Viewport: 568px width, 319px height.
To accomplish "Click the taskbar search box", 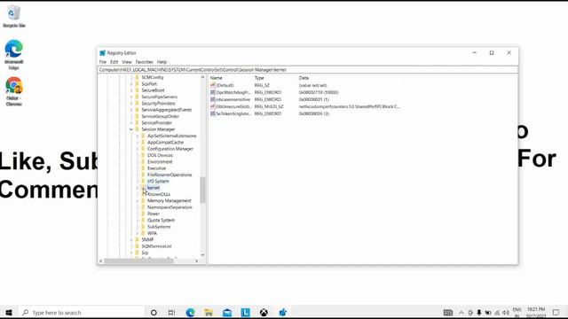I will [x=82, y=312].
